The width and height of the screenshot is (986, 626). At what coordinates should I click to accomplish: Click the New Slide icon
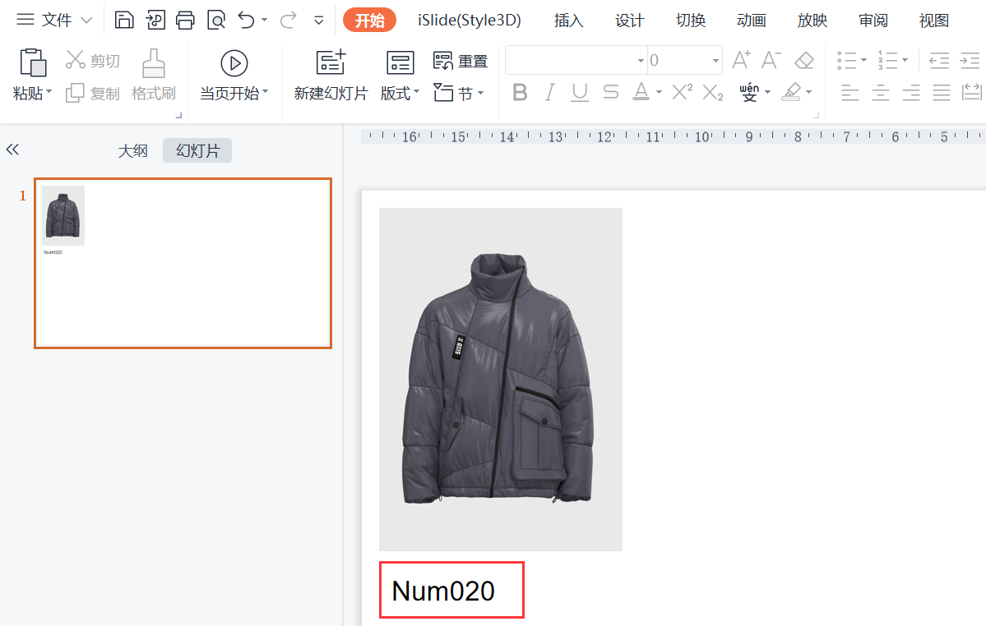[331, 62]
